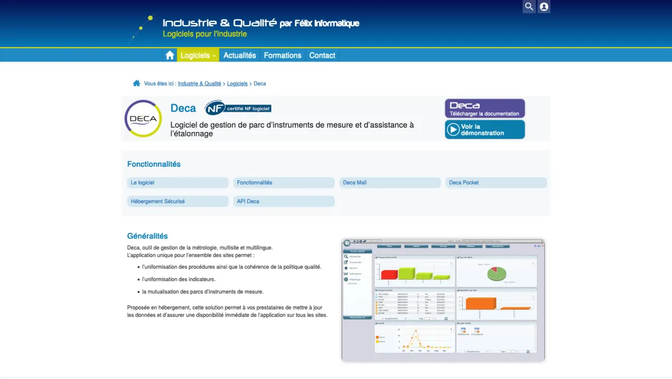The image size is (672, 379).
Task: Open the Contact menu item
Action: pyautogui.click(x=323, y=55)
